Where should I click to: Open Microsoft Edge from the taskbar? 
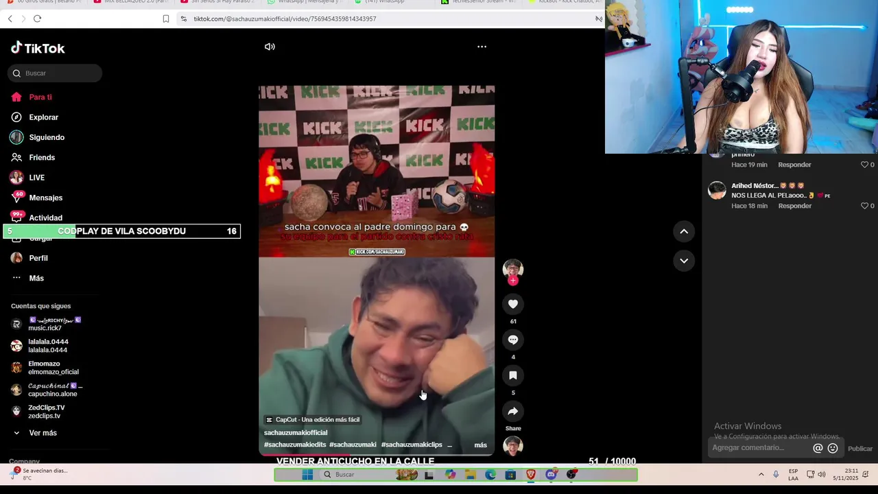click(490, 475)
